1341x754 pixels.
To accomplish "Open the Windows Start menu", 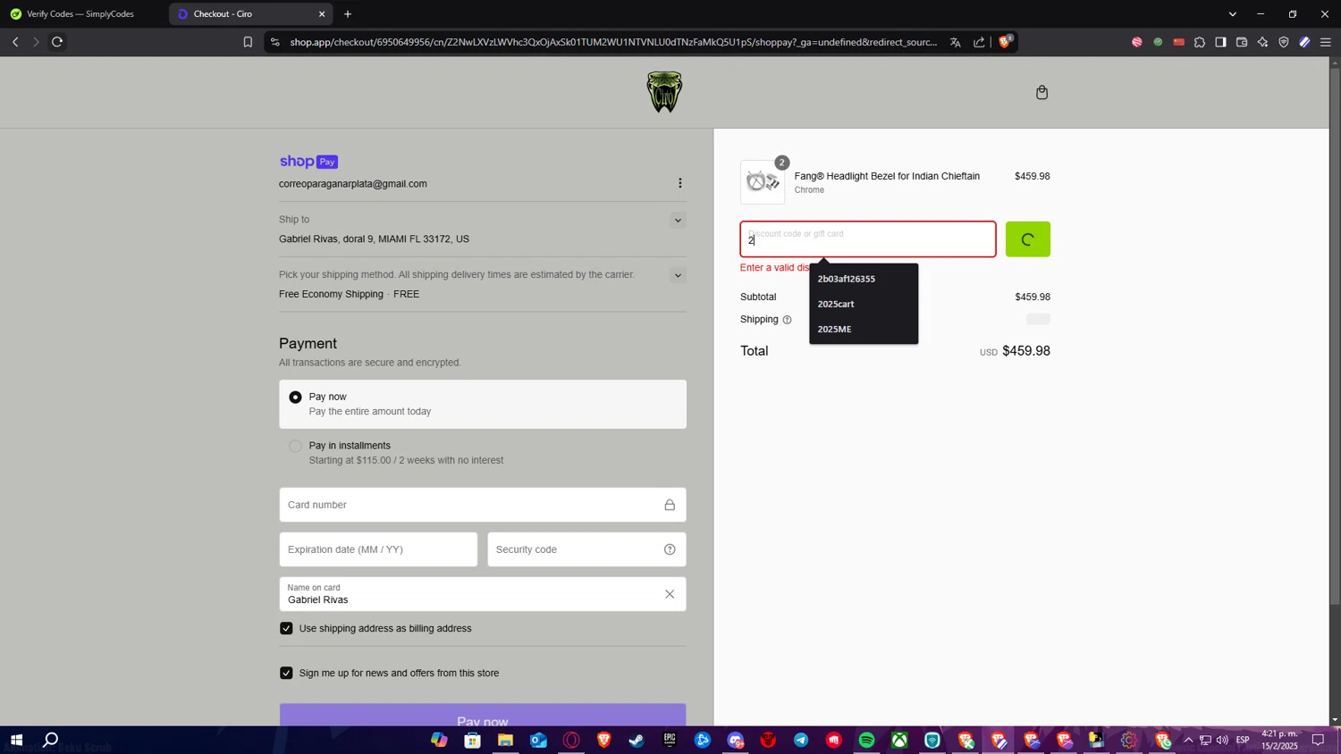I will (16, 740).
